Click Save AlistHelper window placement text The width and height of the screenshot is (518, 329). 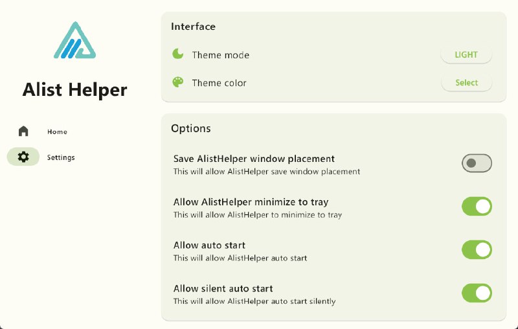pos(254,159)
